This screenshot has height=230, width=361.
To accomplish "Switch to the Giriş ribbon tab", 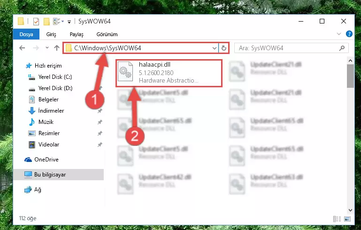I will pos(51,34).
